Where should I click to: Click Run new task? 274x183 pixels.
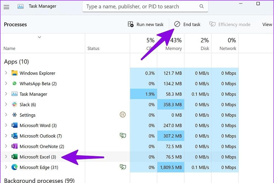click(145, 24)
